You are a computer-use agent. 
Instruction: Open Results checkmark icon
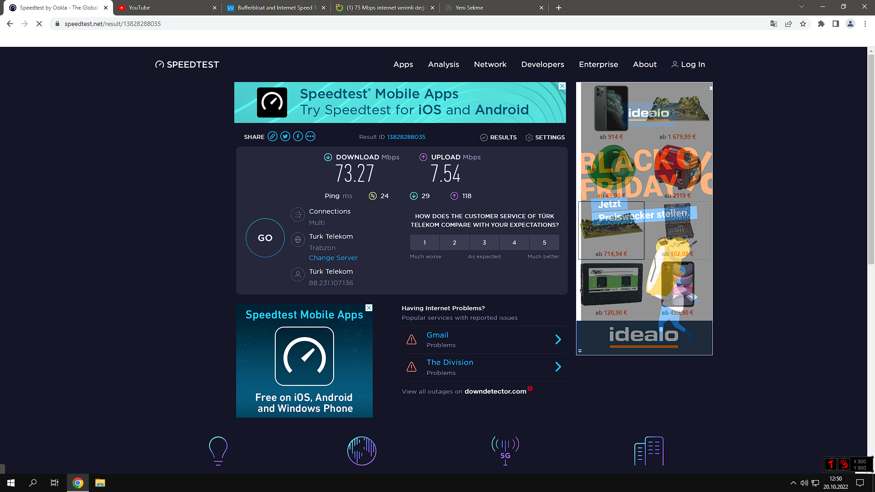pyautogui.click(x=484, y=138)
